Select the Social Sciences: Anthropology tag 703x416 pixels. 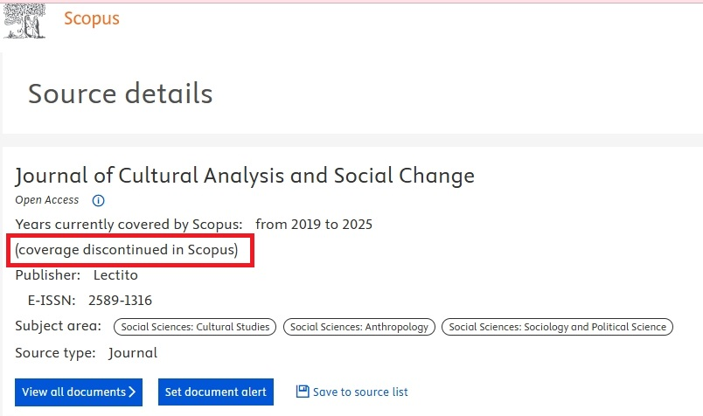point(359,327)
